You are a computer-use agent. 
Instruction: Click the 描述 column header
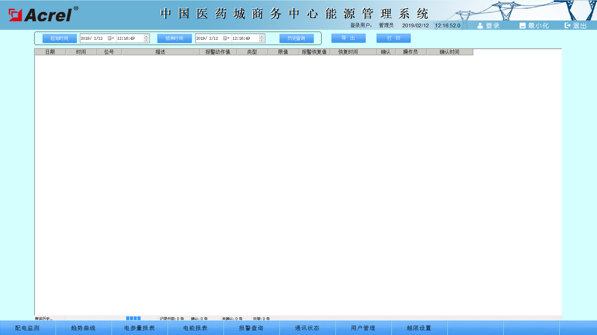(160, 52)
